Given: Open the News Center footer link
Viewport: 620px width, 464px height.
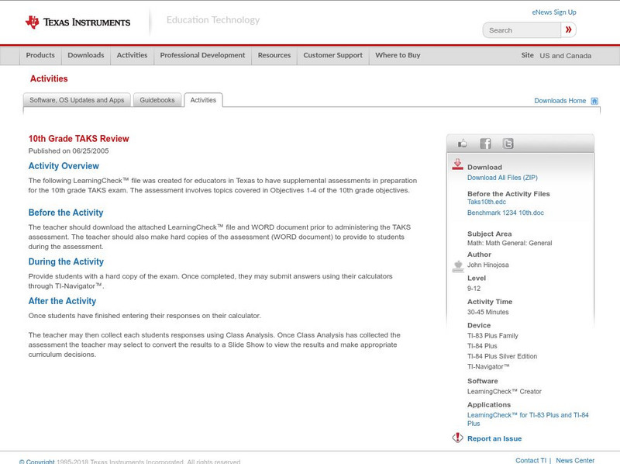Looking at the screenshot, I should (x=575, y=460).
